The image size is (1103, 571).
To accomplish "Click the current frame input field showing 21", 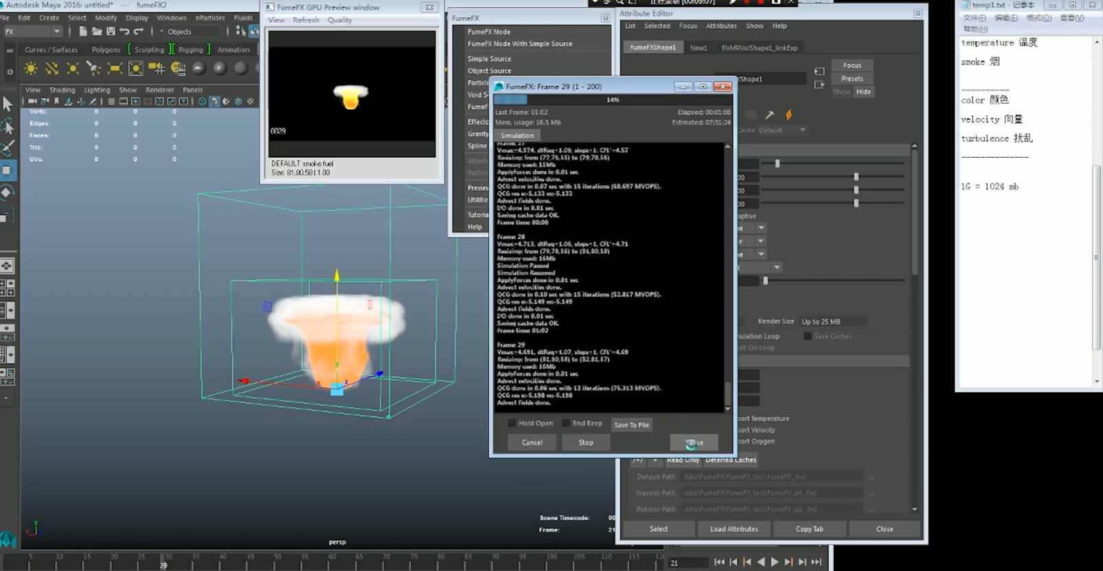I will pos(689,563).
